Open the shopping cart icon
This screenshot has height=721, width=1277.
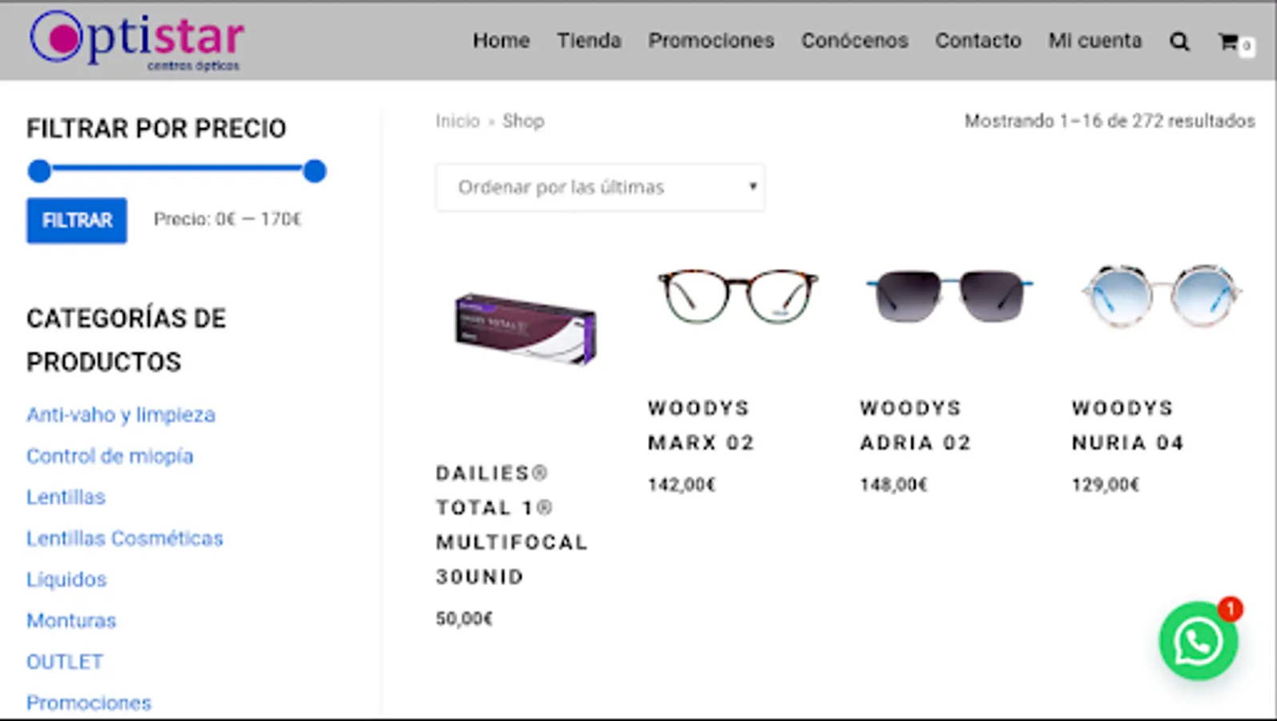click(x=1229, y=42)
